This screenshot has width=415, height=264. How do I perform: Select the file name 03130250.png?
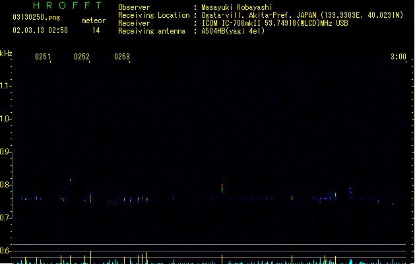click(x=36, y=17)
